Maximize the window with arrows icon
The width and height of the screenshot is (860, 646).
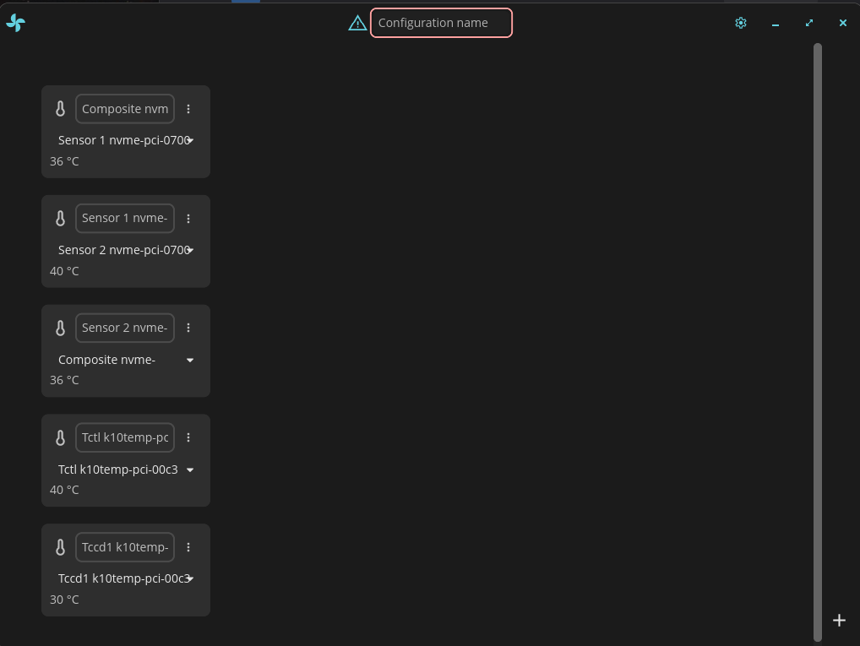(809, 23)
